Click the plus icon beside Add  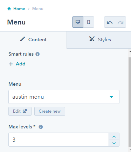point(11,64)
